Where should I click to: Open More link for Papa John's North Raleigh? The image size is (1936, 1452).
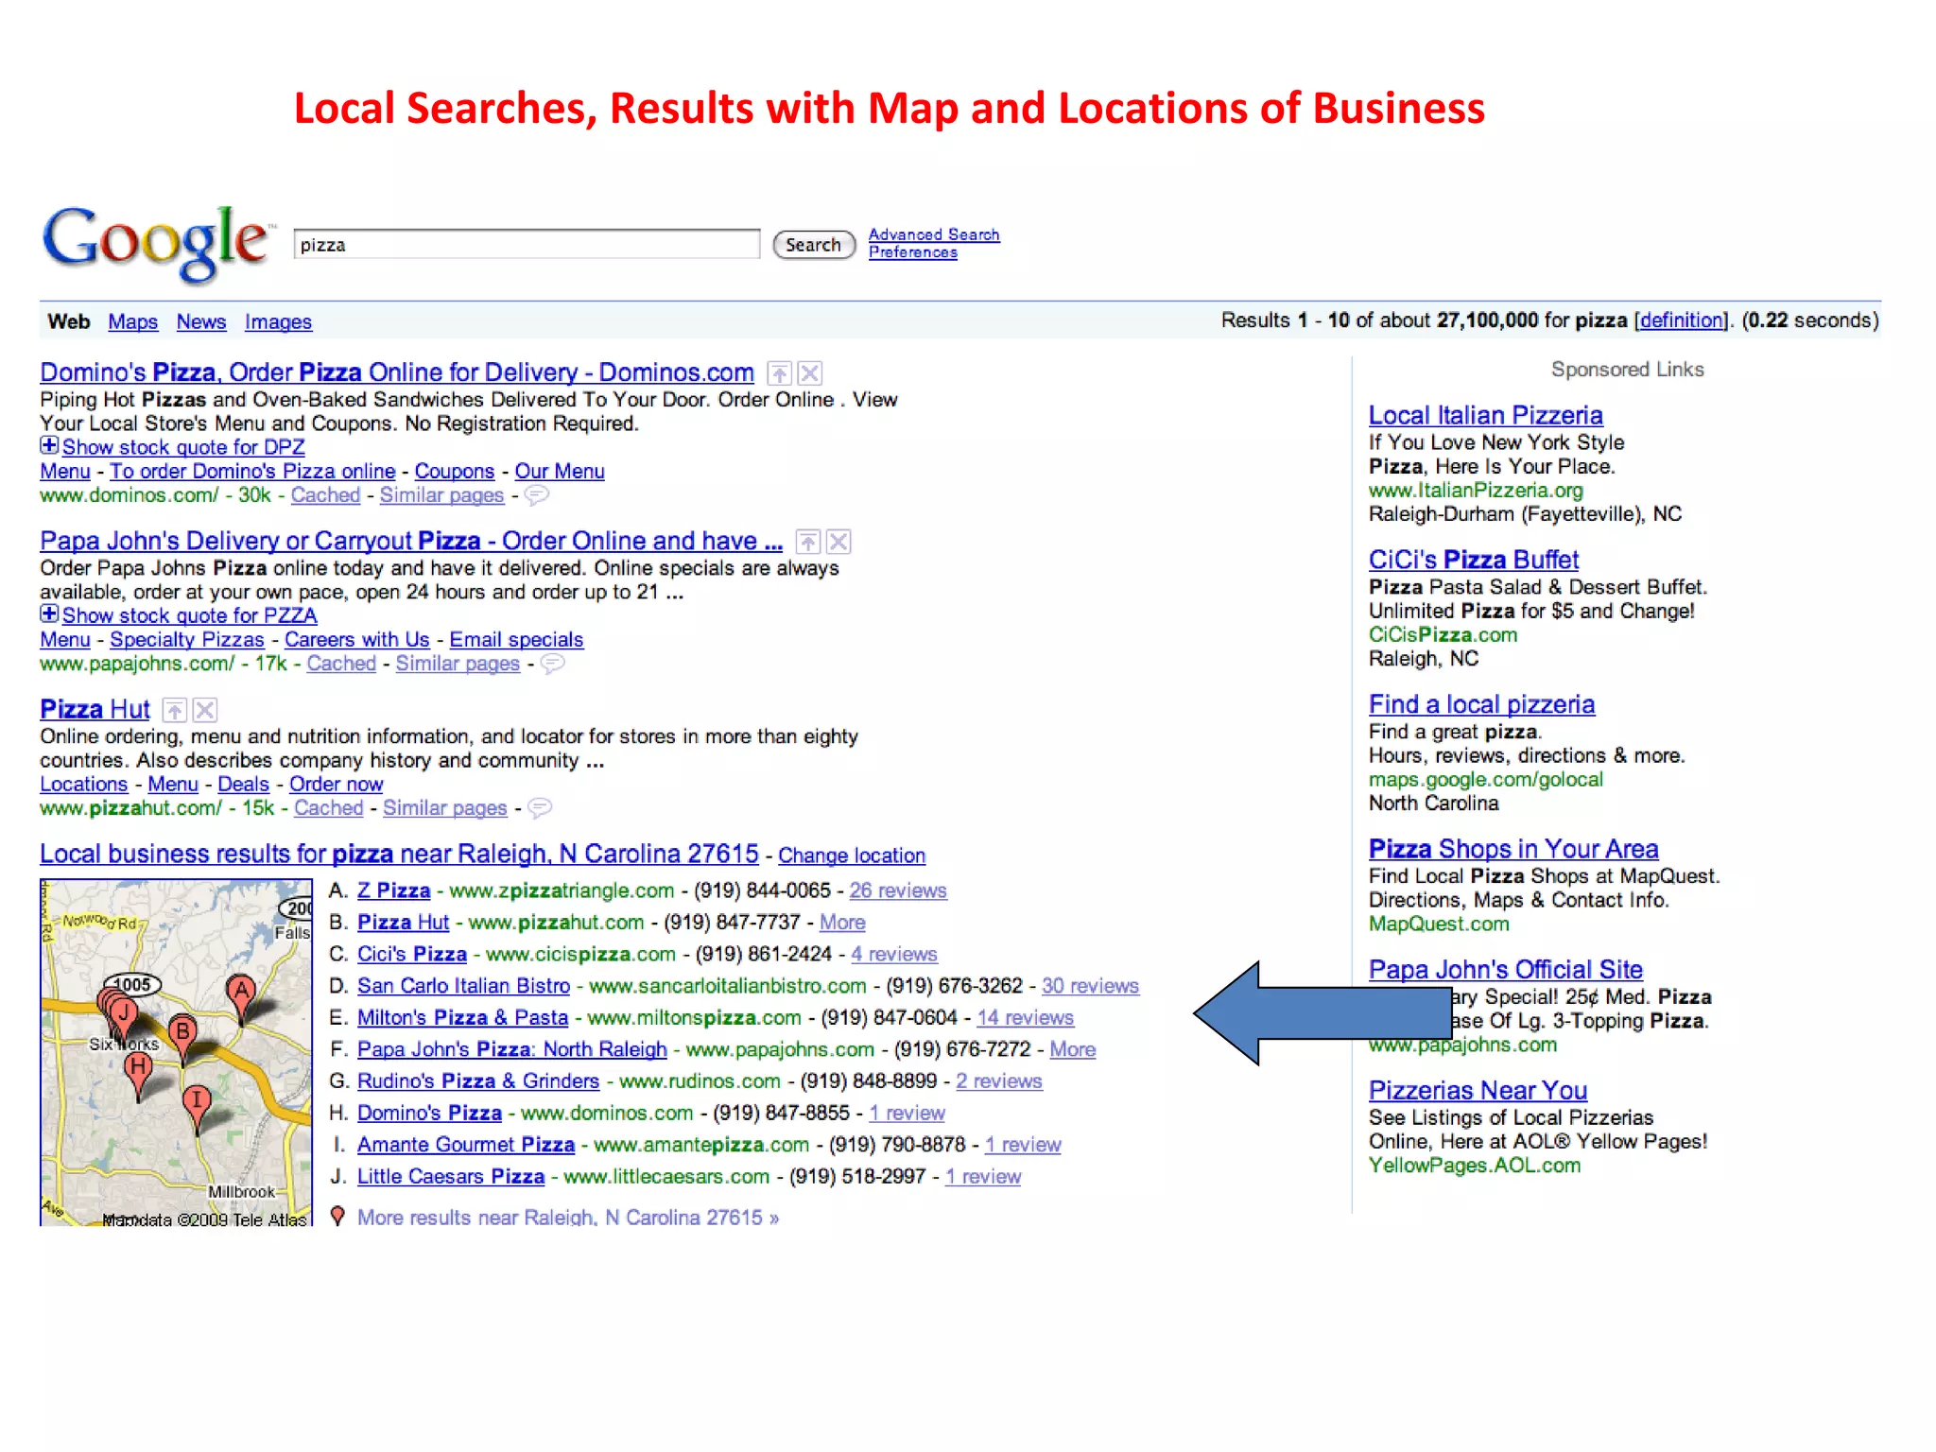[1073, 1049]
